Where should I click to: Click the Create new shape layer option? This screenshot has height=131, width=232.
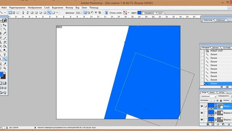85,13
